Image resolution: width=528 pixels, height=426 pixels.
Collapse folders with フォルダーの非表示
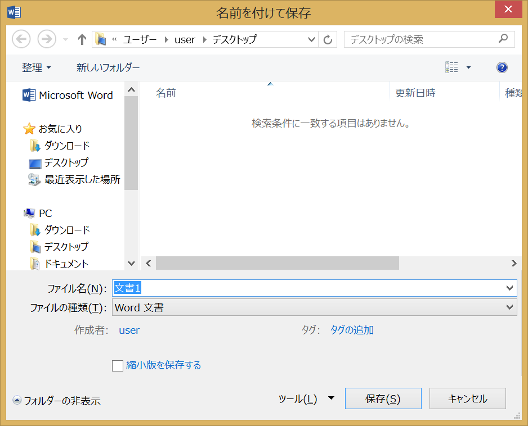click(x=56, y=401)
